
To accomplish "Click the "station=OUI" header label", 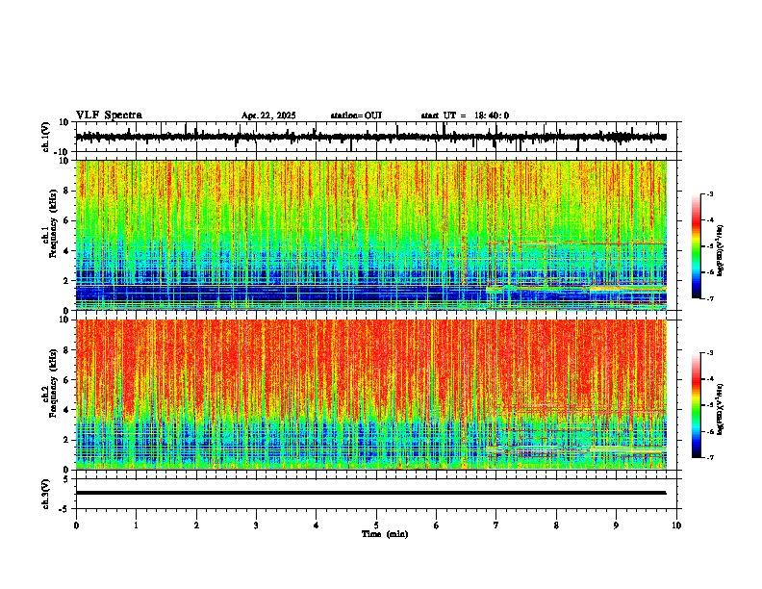I will click(356, 115).
